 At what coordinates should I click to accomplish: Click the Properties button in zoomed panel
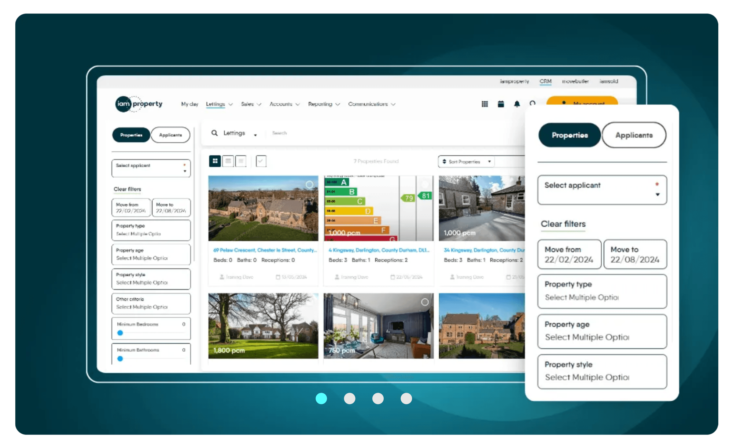[x=569, y=135]
